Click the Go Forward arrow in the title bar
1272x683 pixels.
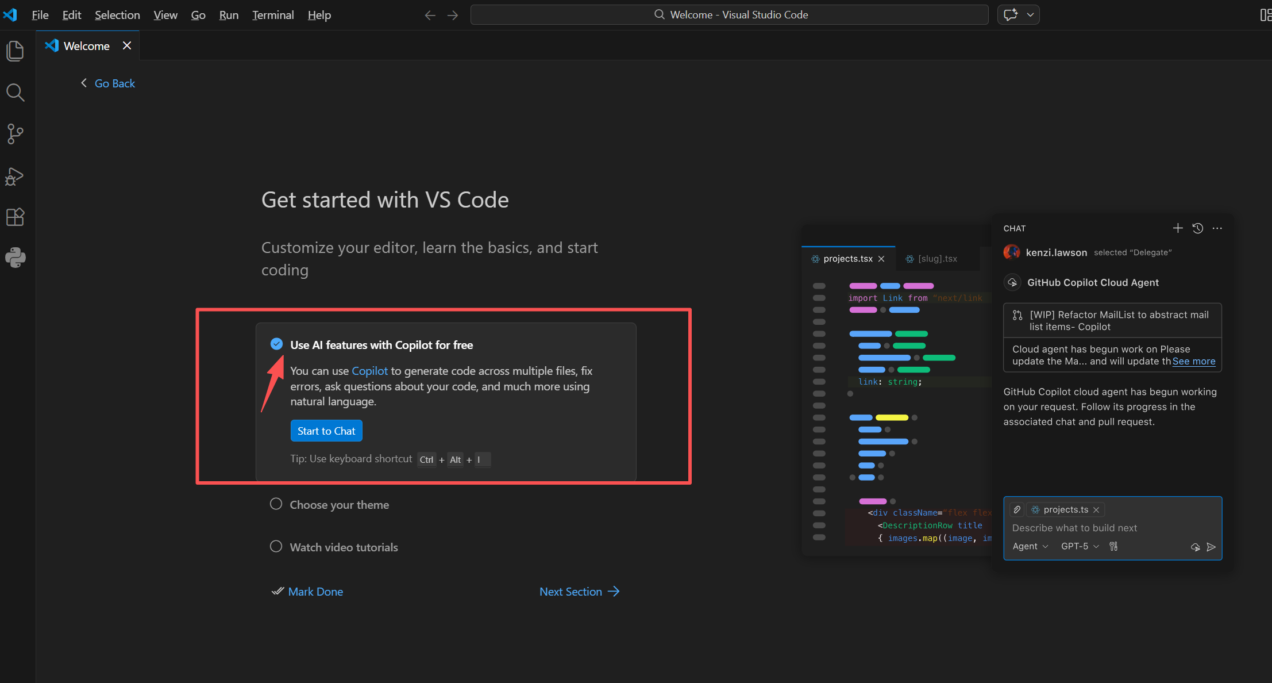[x=453, y=15]
